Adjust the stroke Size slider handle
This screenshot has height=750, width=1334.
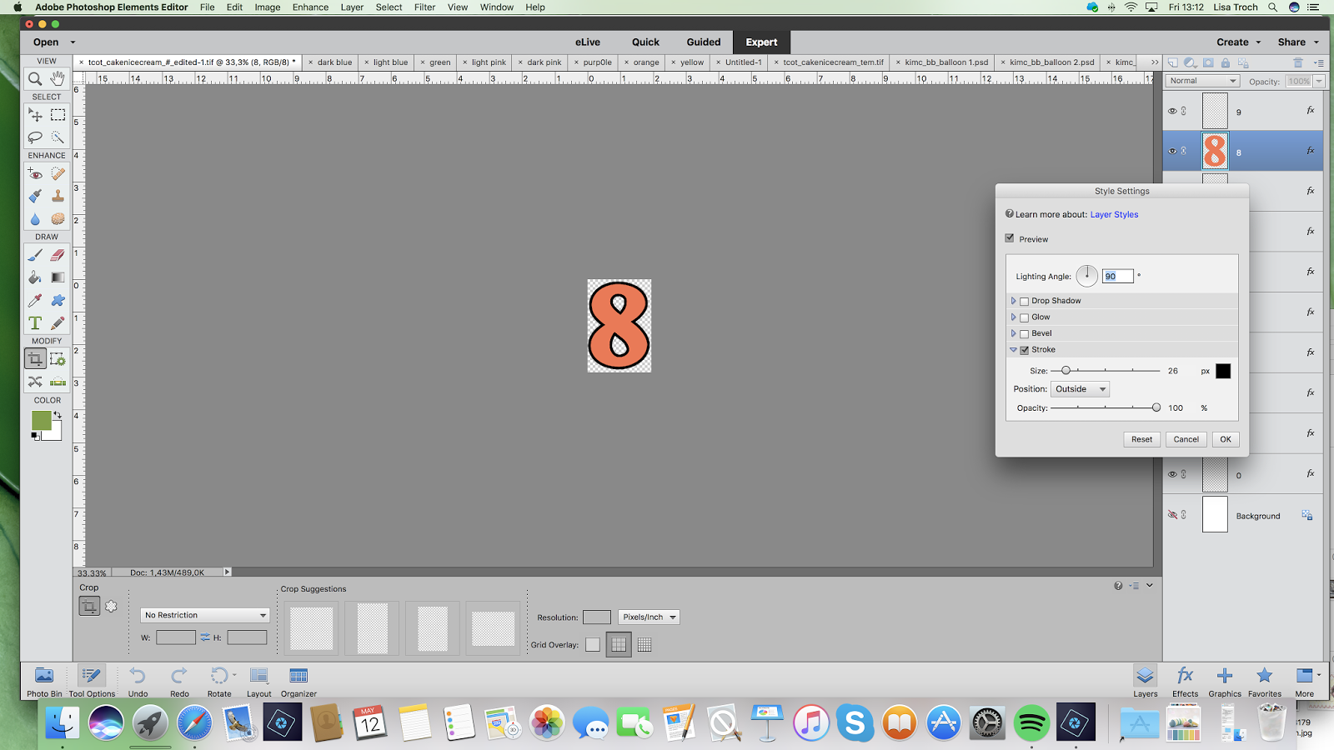click(1066, 370)
